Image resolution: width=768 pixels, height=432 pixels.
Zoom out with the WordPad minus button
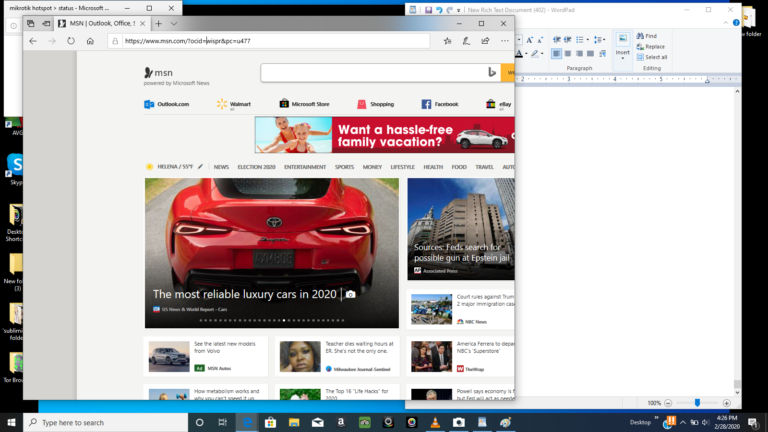click(668, 403)
